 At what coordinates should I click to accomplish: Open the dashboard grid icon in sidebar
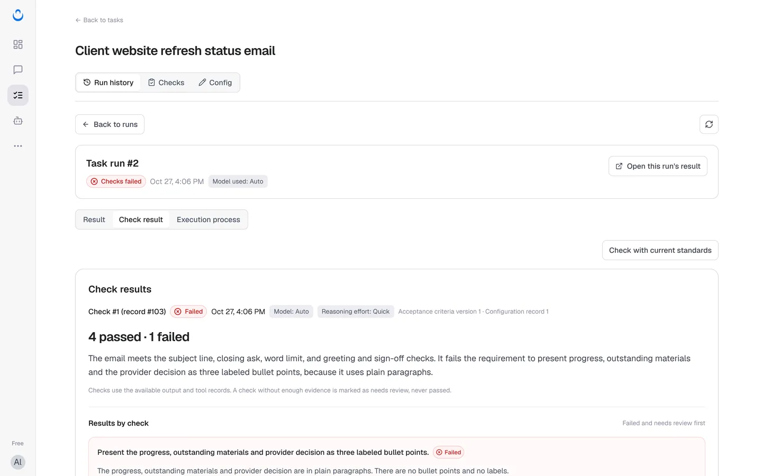click(18, 44)
